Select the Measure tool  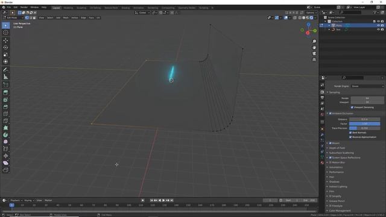pyautogui.click(x=5, y=77)
